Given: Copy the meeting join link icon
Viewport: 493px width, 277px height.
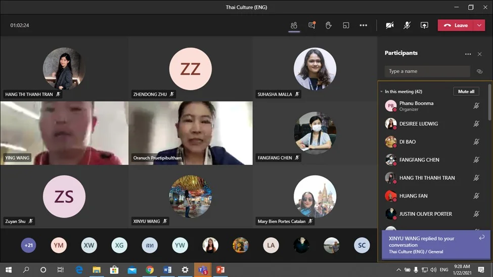Looking at the screenshot, I should [479, 71].
